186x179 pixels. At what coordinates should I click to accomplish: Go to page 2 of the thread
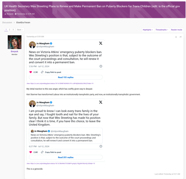click(x=10, y=30)
